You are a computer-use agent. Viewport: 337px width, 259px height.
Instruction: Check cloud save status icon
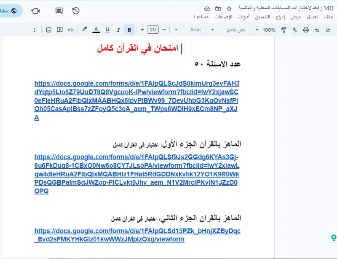(207, 8)
